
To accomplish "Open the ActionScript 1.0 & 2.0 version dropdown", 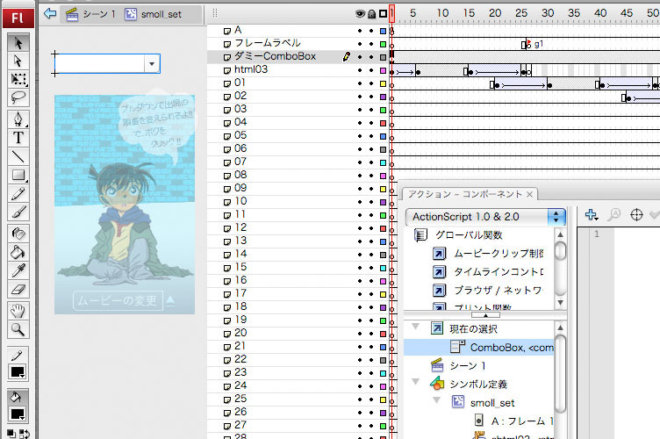I will (x=485, y=217).
